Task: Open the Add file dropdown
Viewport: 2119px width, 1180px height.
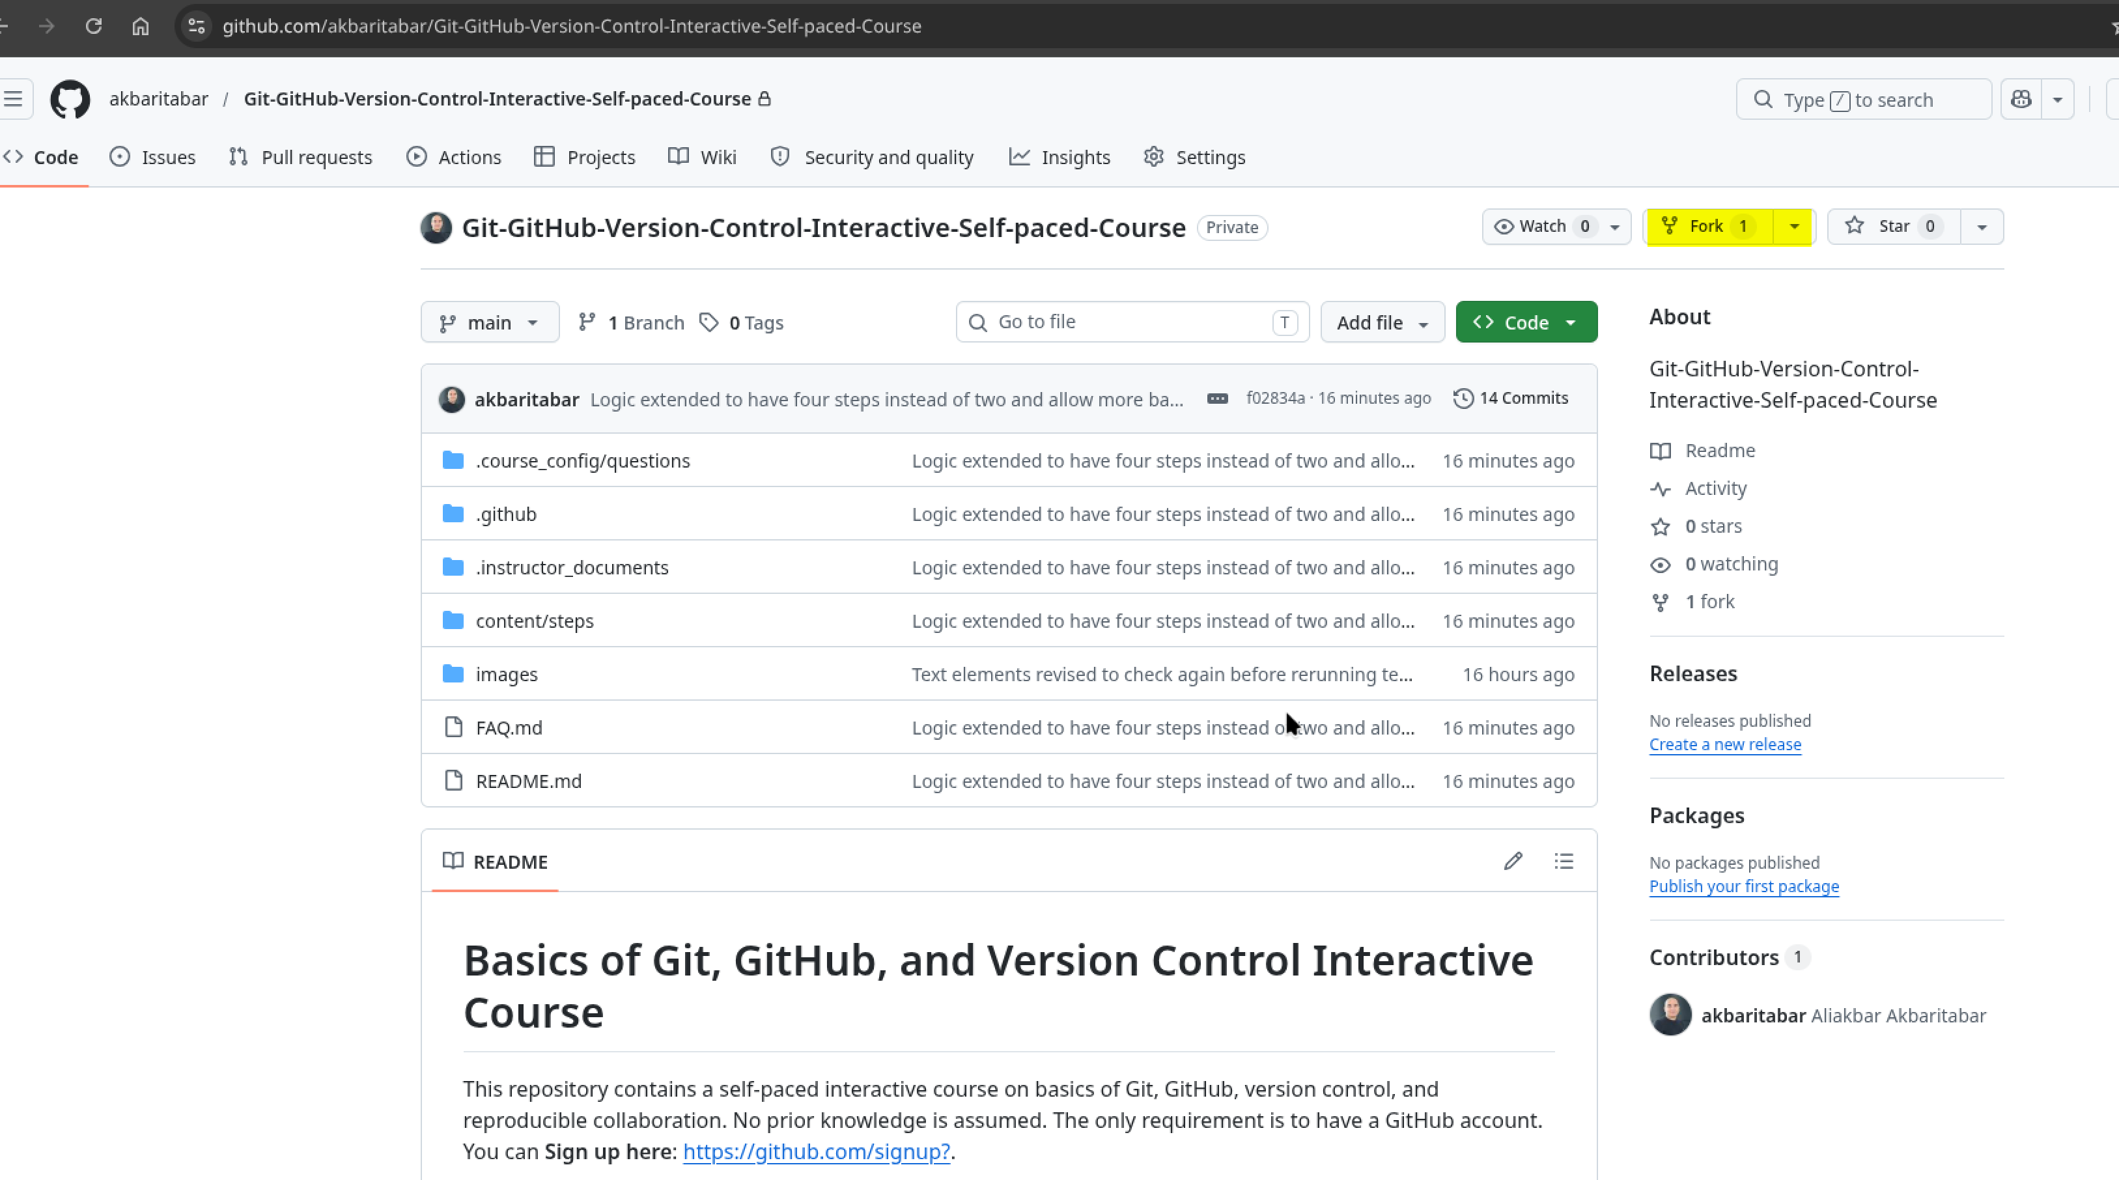Action: pos(1382,322)
